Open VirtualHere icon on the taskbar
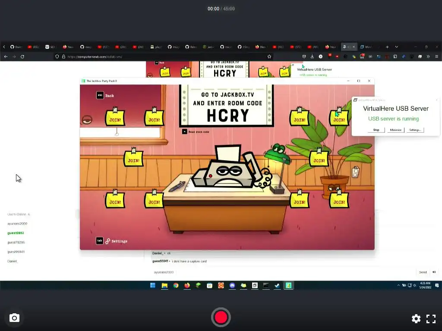442x331 pixels. [255, 285]
